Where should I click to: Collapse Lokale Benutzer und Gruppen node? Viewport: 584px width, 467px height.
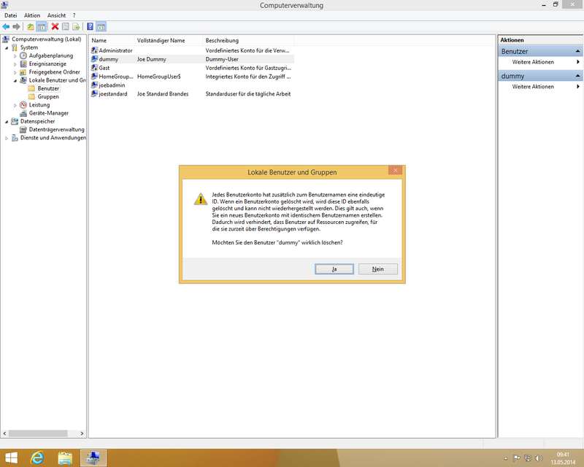15,80
